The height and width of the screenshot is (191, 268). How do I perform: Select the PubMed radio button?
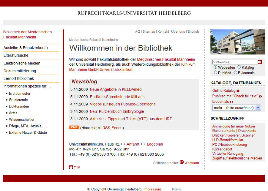click(x=216, y=73)
